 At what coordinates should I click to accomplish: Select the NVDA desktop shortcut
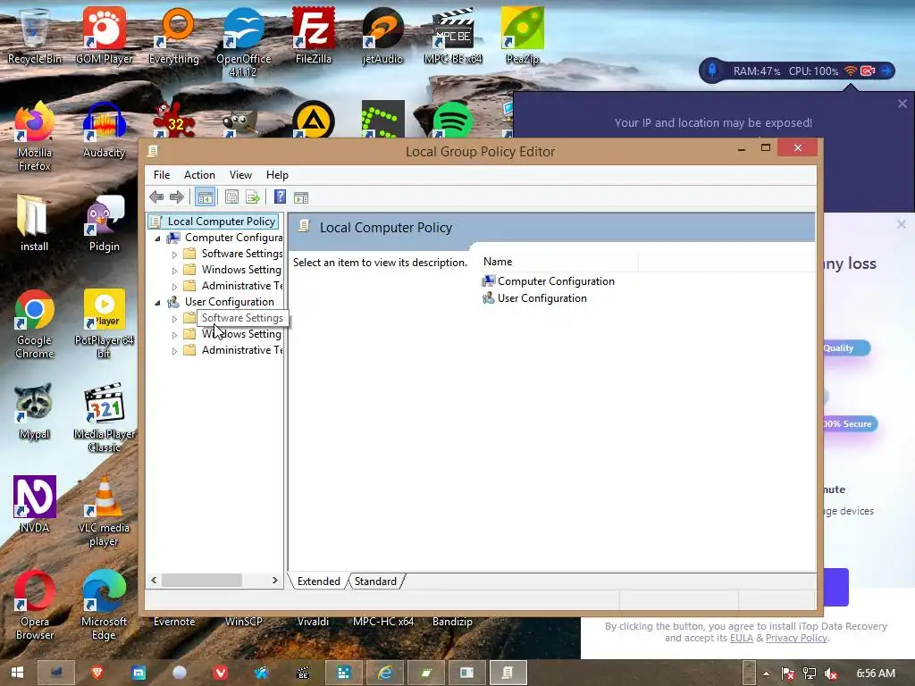coord(35,505)
